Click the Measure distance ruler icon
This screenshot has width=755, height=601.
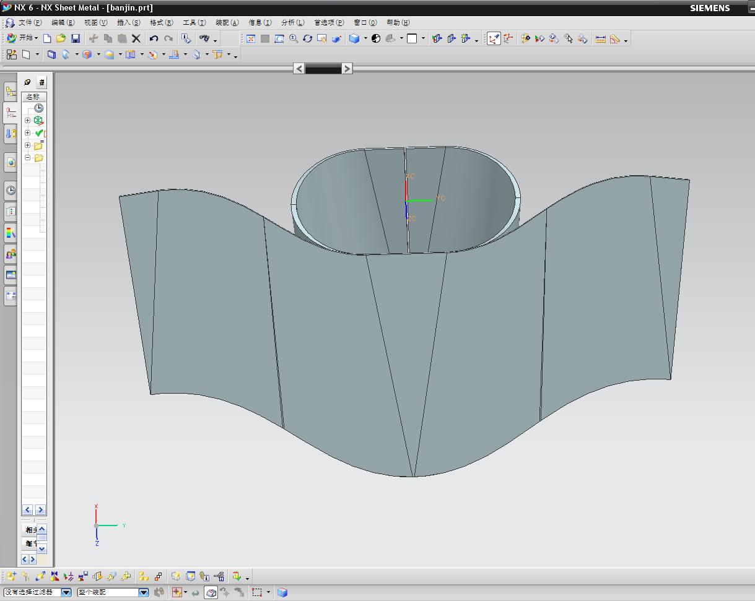pyautogui.click(x=600, y=38)
